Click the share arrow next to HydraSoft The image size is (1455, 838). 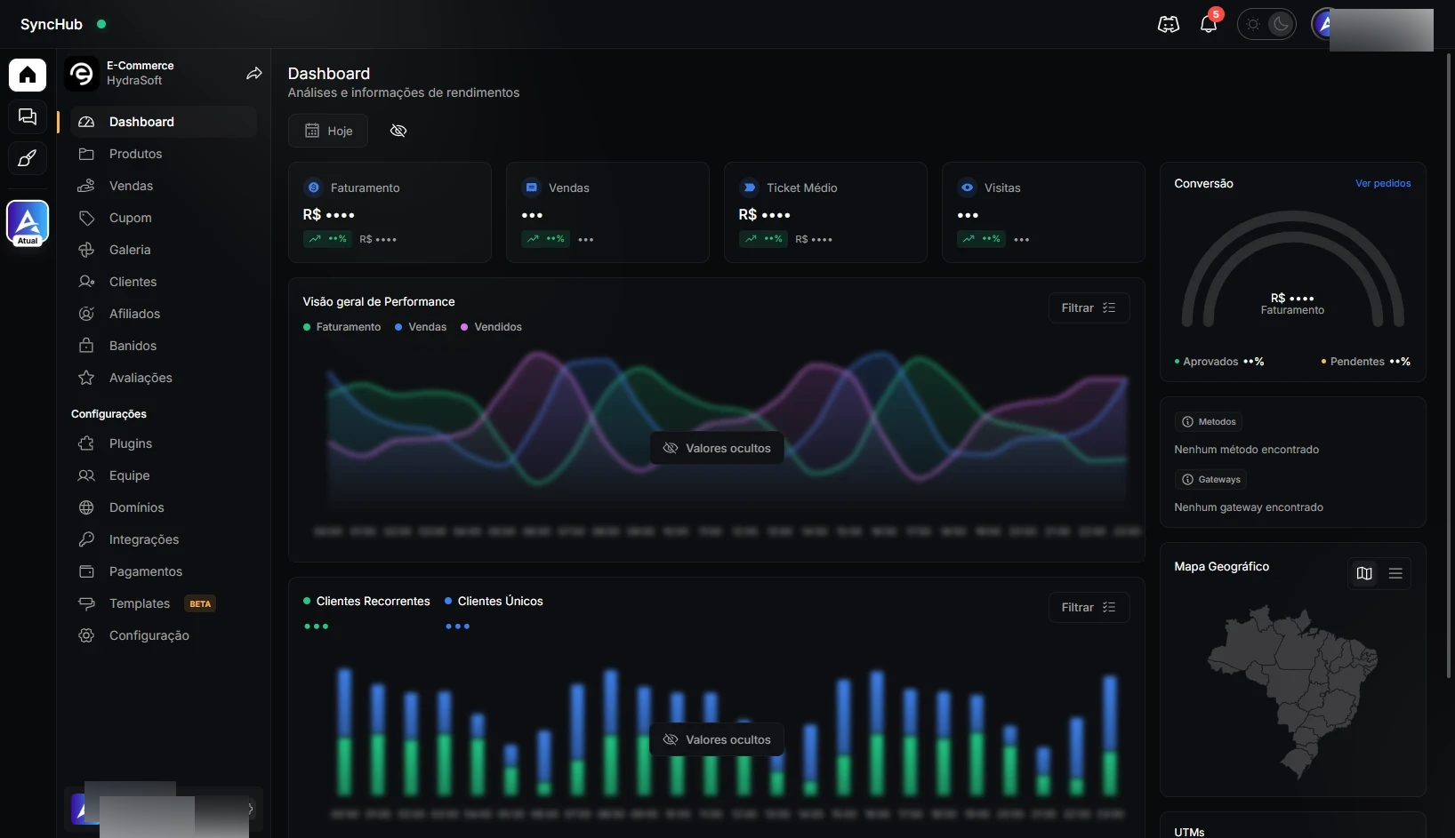tap(254, 73)
